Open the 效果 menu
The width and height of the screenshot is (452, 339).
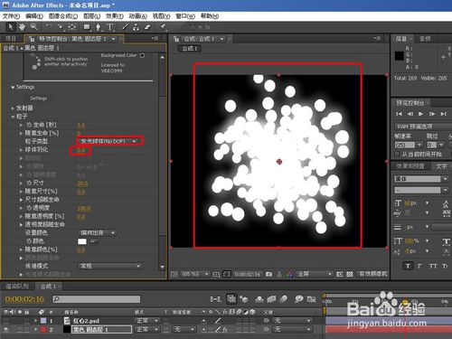coord(115,16)
